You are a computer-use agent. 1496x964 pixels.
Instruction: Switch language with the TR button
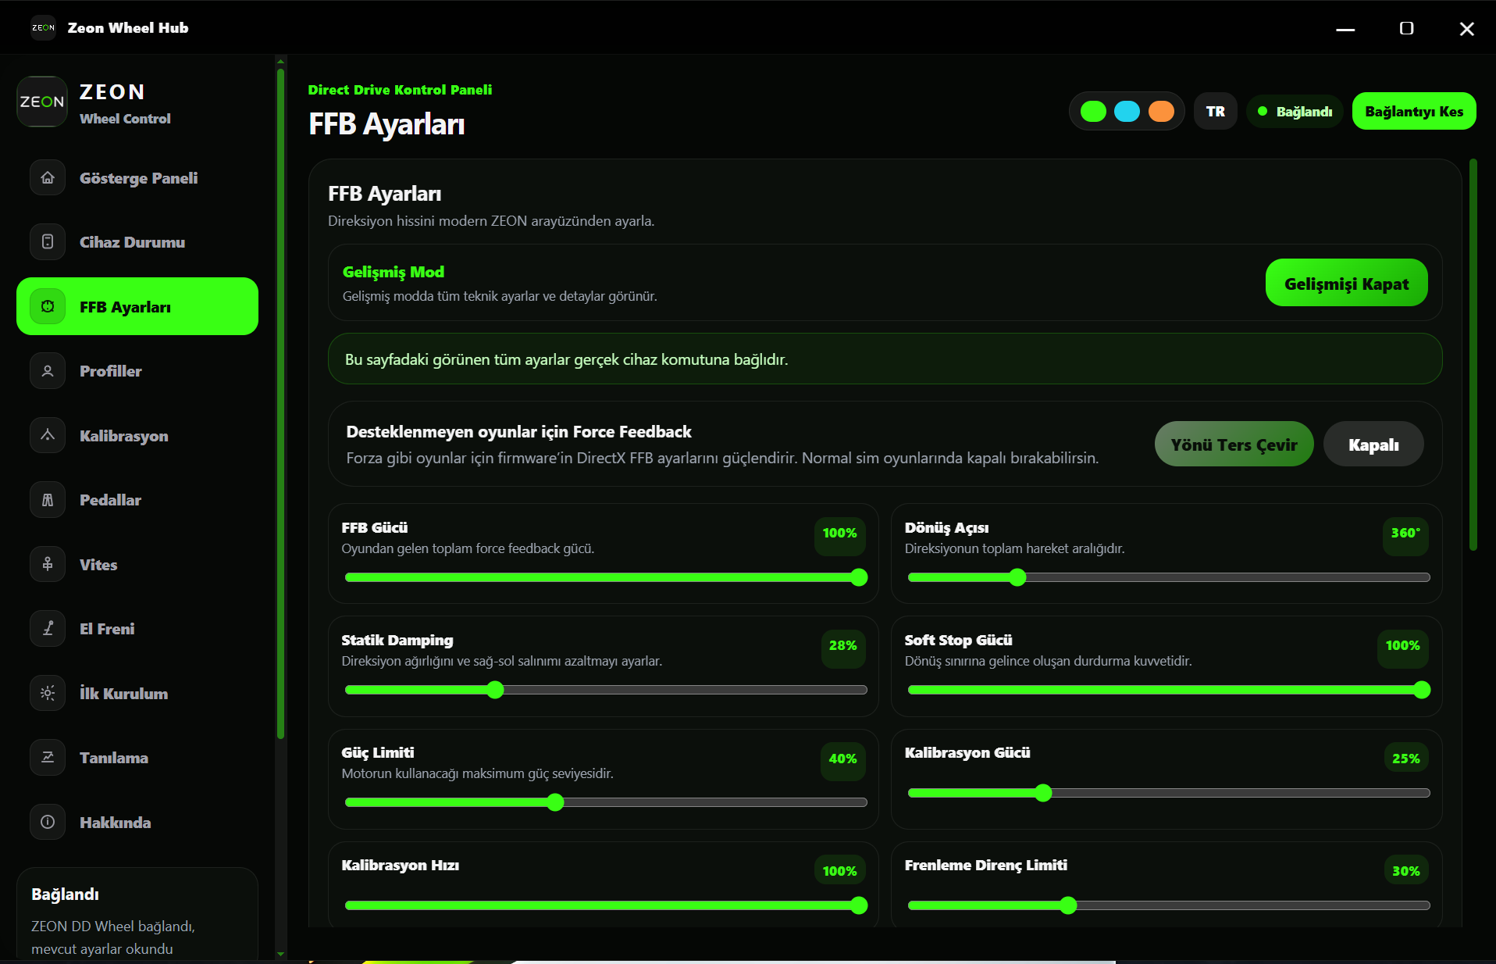(x=1215, y=112)
